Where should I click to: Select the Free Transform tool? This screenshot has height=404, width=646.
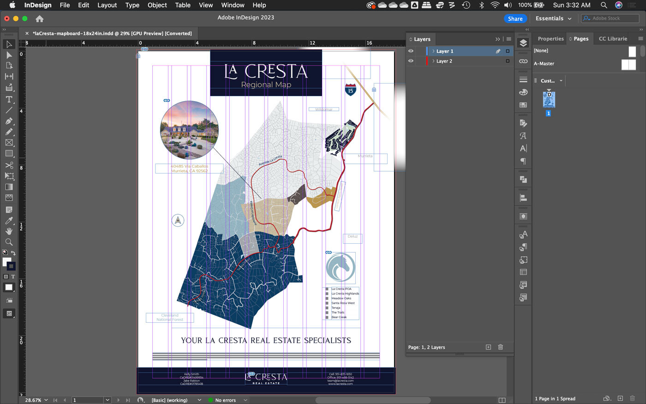(9, 176)
